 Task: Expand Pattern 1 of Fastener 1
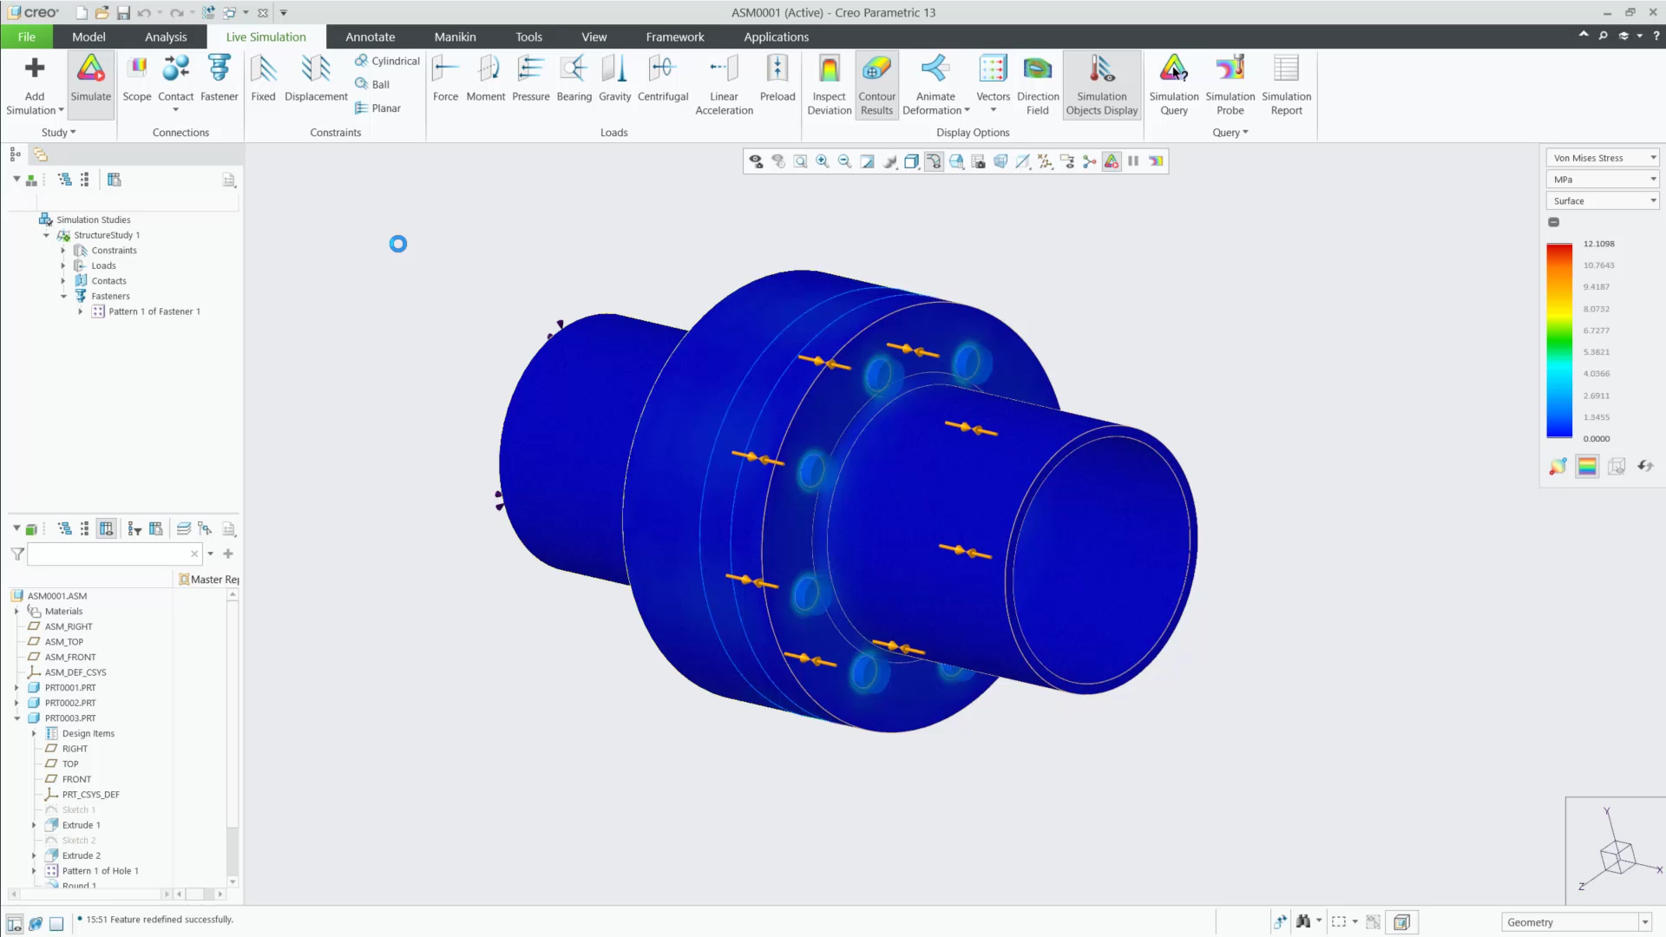81,311
